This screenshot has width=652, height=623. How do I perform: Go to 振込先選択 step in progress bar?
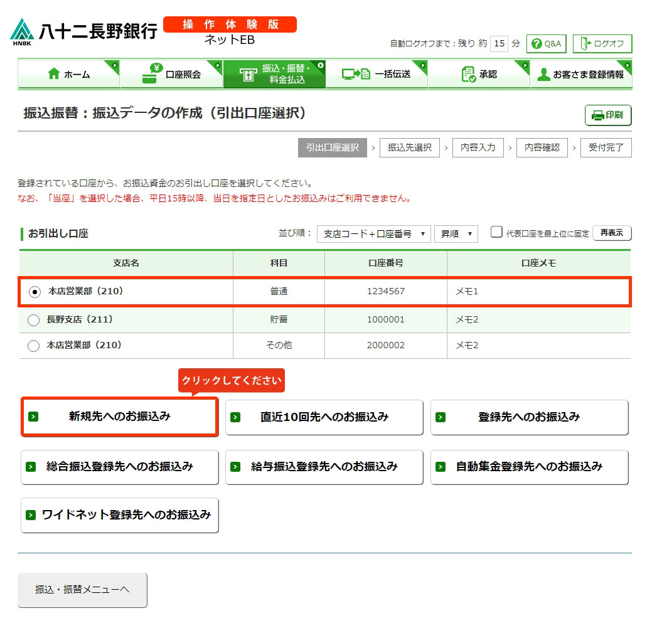(409, 148)
